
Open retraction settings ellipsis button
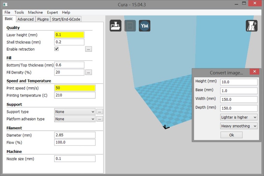(x=89, y=49)
